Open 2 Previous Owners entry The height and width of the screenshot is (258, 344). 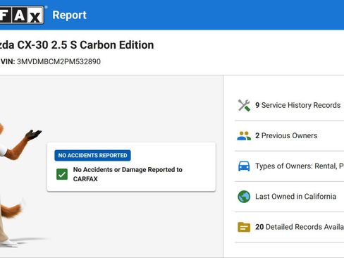tap(286, 136)
